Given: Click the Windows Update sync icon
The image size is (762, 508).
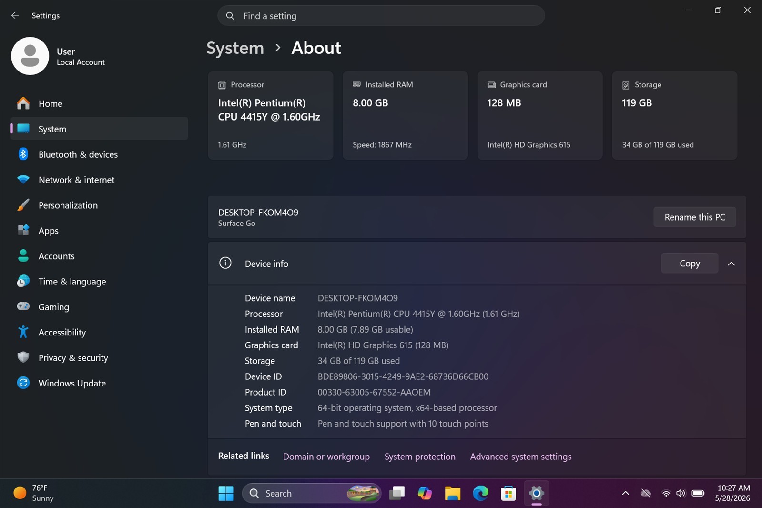Looking at the screenshot, I should click(23, 383).
